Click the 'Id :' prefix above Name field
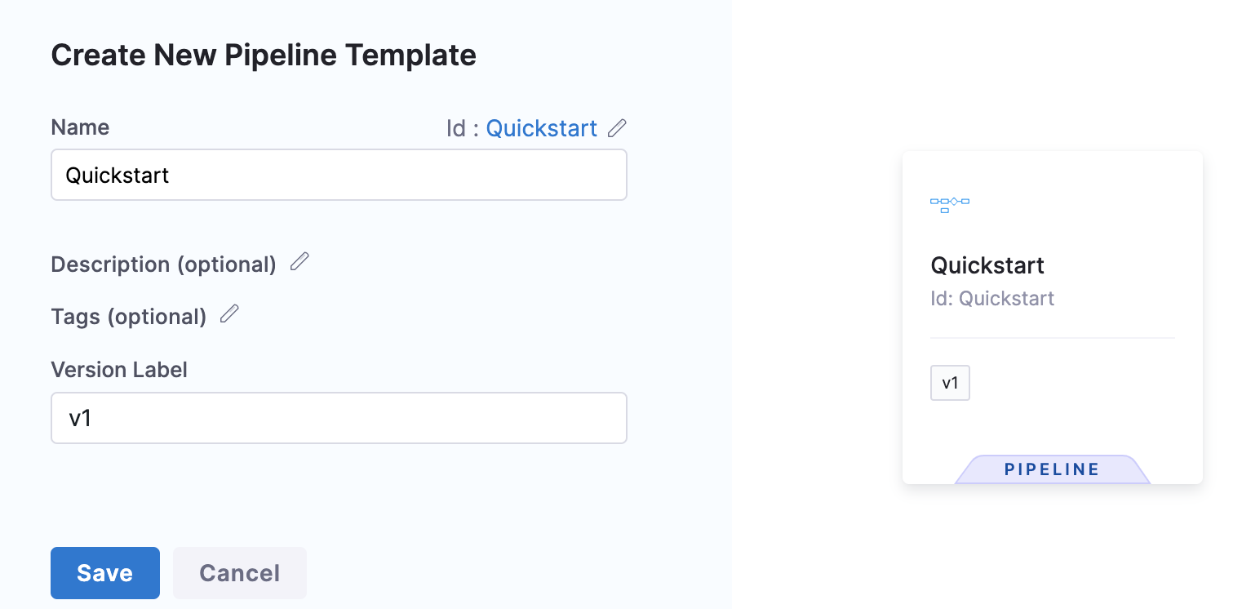The width and height of the screenshot is (1242, 609). [462, 128]
